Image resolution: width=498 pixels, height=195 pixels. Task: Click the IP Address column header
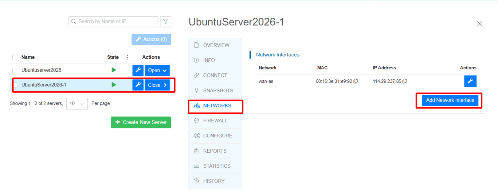click(x=384, y=68)
